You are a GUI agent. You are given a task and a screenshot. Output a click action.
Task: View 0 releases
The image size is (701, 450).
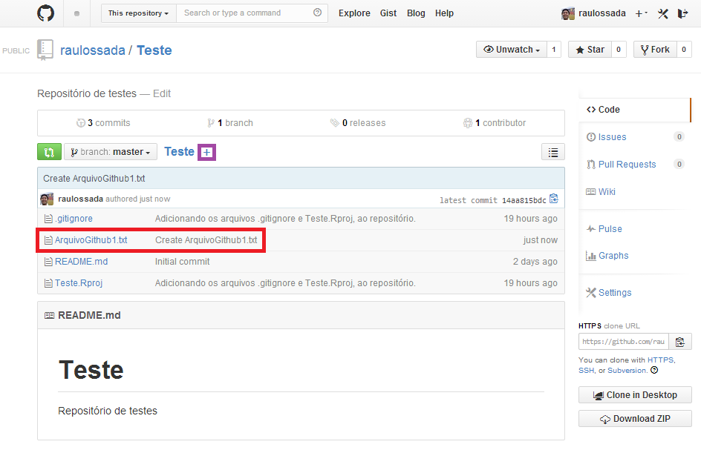(358, 123)
